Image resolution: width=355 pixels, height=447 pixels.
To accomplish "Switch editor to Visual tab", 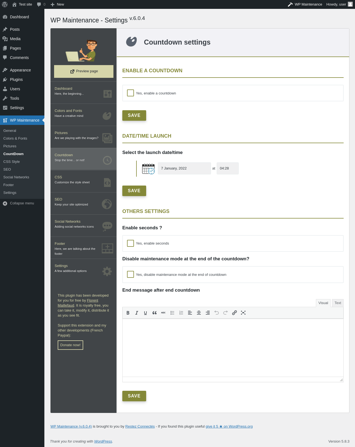I will [x=323, y=303].
